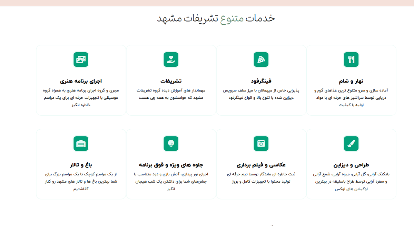Click the camera icon for photography
414x226 pixels.
point(261,143)
